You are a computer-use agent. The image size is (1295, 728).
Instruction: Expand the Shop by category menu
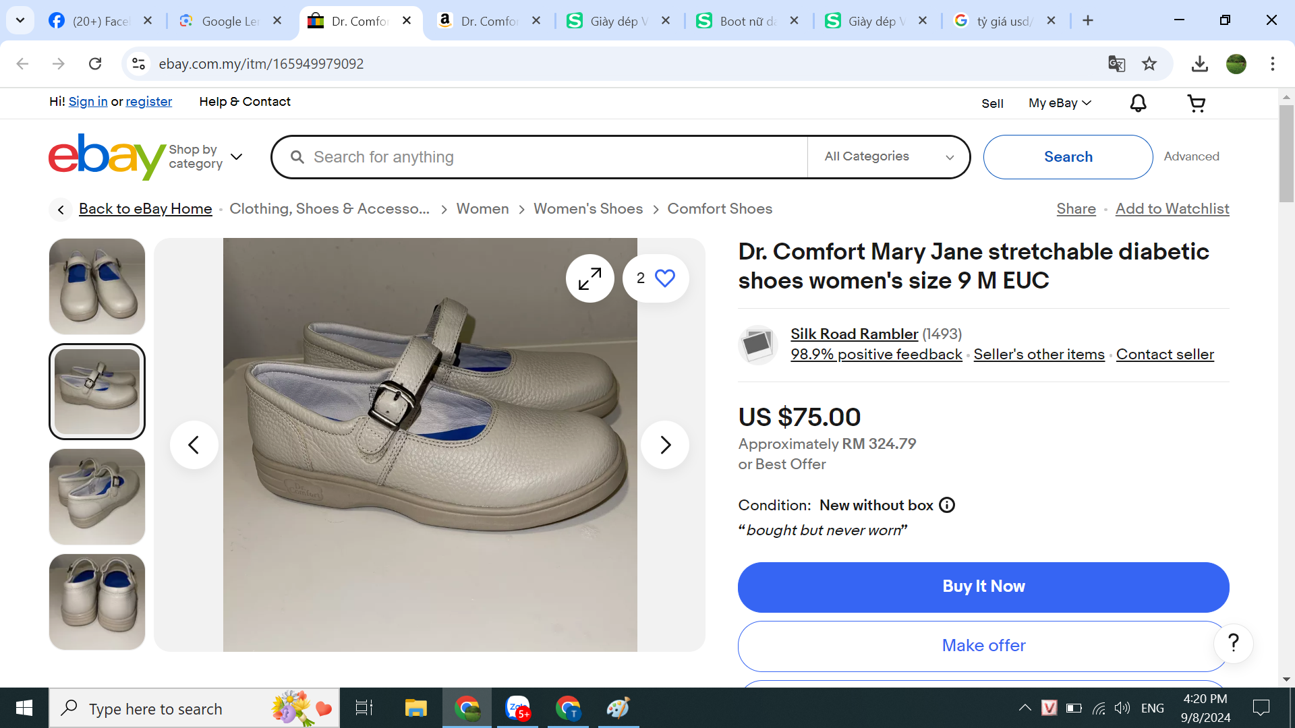click(205, 156)
